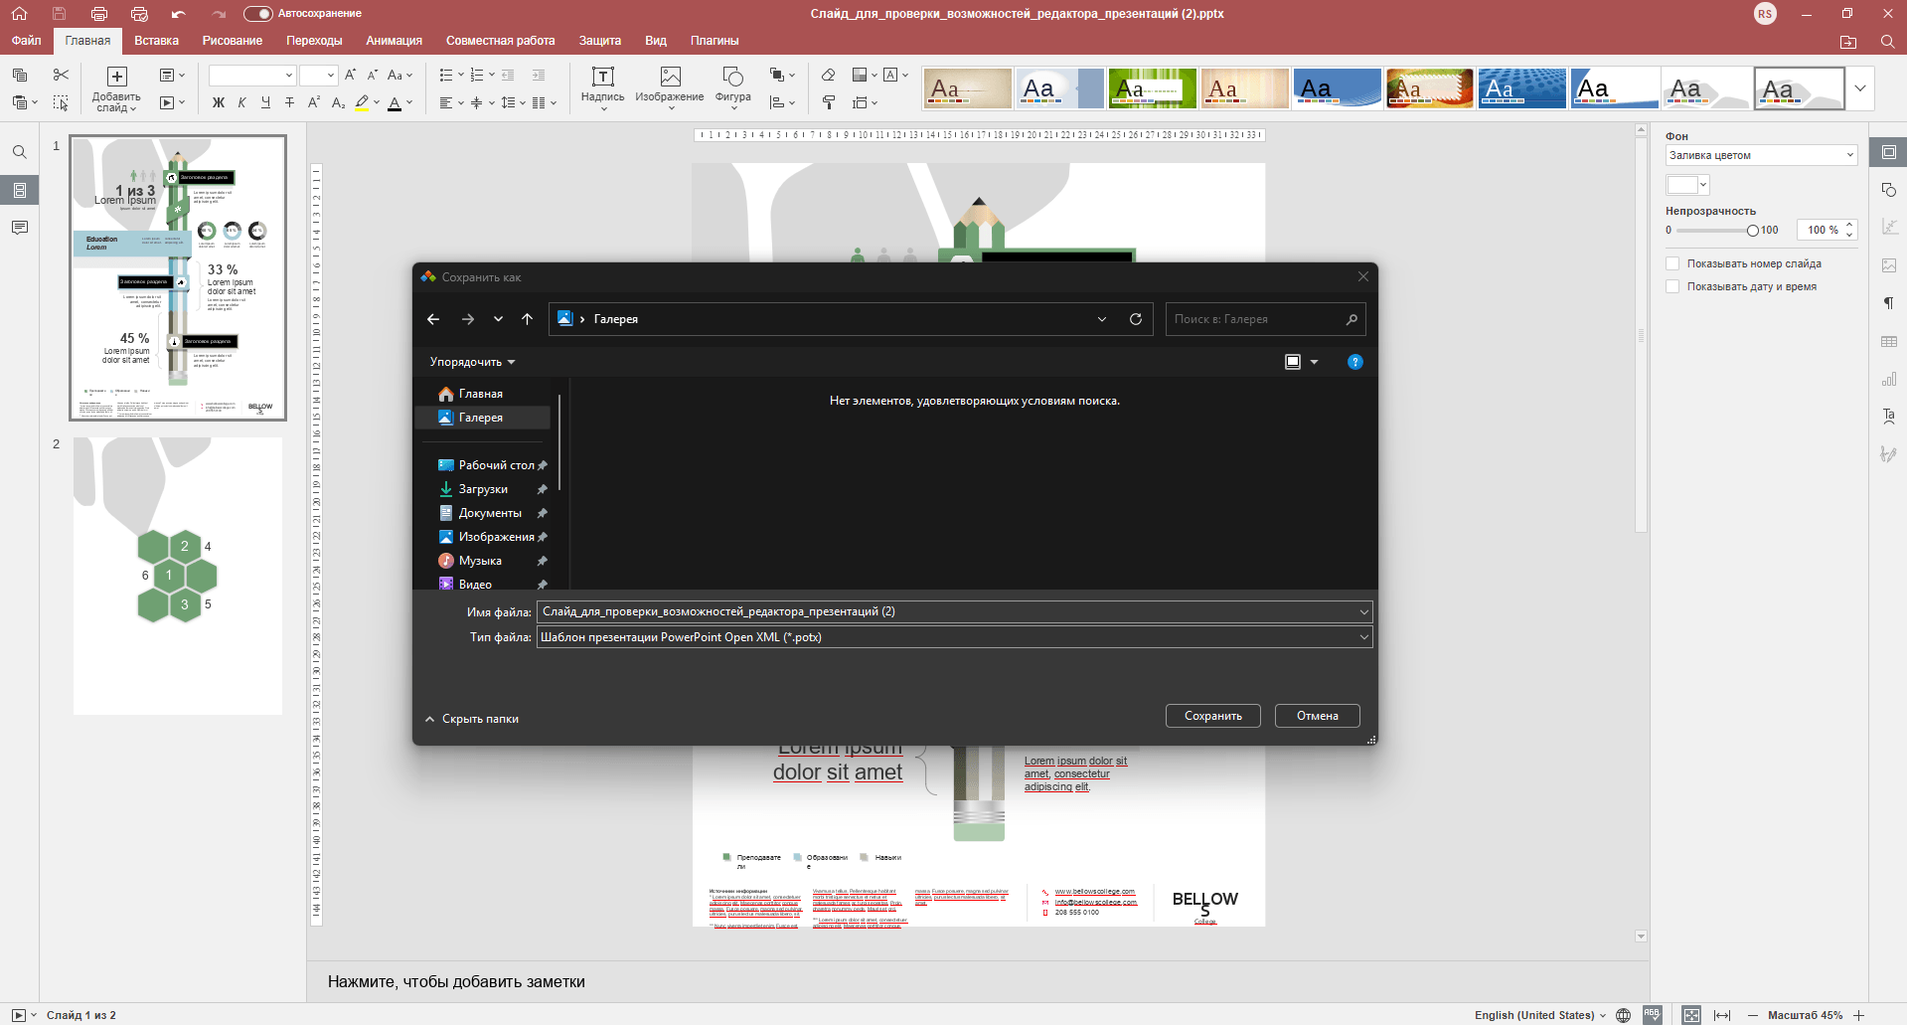
Task: Open the help icon in save dialog
Action: (1354, 362)
